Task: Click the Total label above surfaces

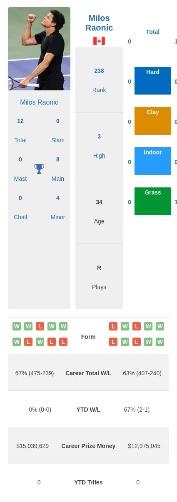Action: (153, 32)
